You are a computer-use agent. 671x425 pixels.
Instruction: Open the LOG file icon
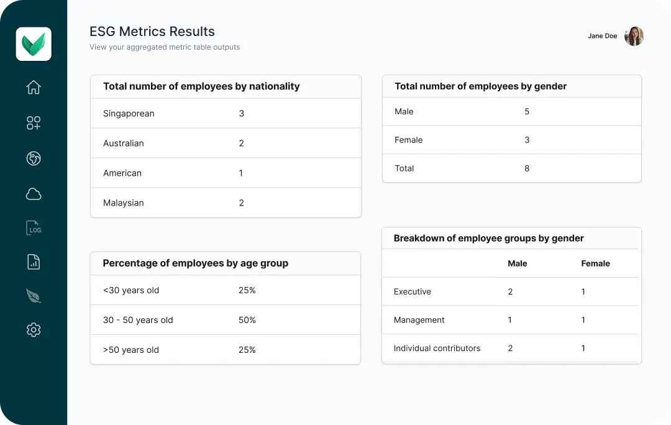(x=34, y=228)
